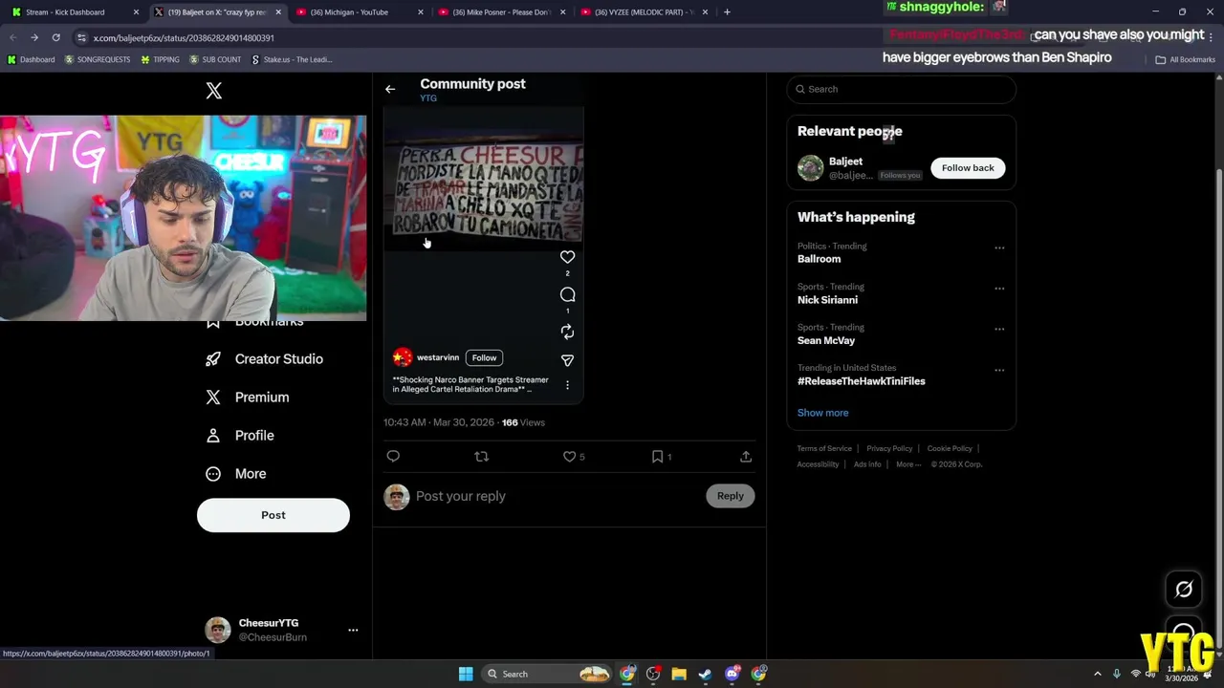1224x688 pixels.
Task: Like the embedded video with heart icon
Action: [567, 257]
